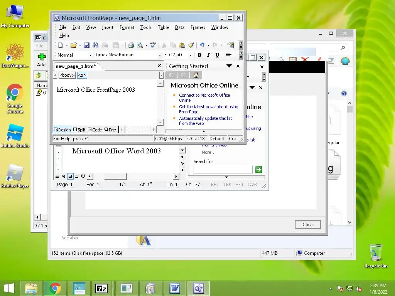The image size is (395, 296).
Task: Run the ABC spelling check icon
Action: click(153, 45)
